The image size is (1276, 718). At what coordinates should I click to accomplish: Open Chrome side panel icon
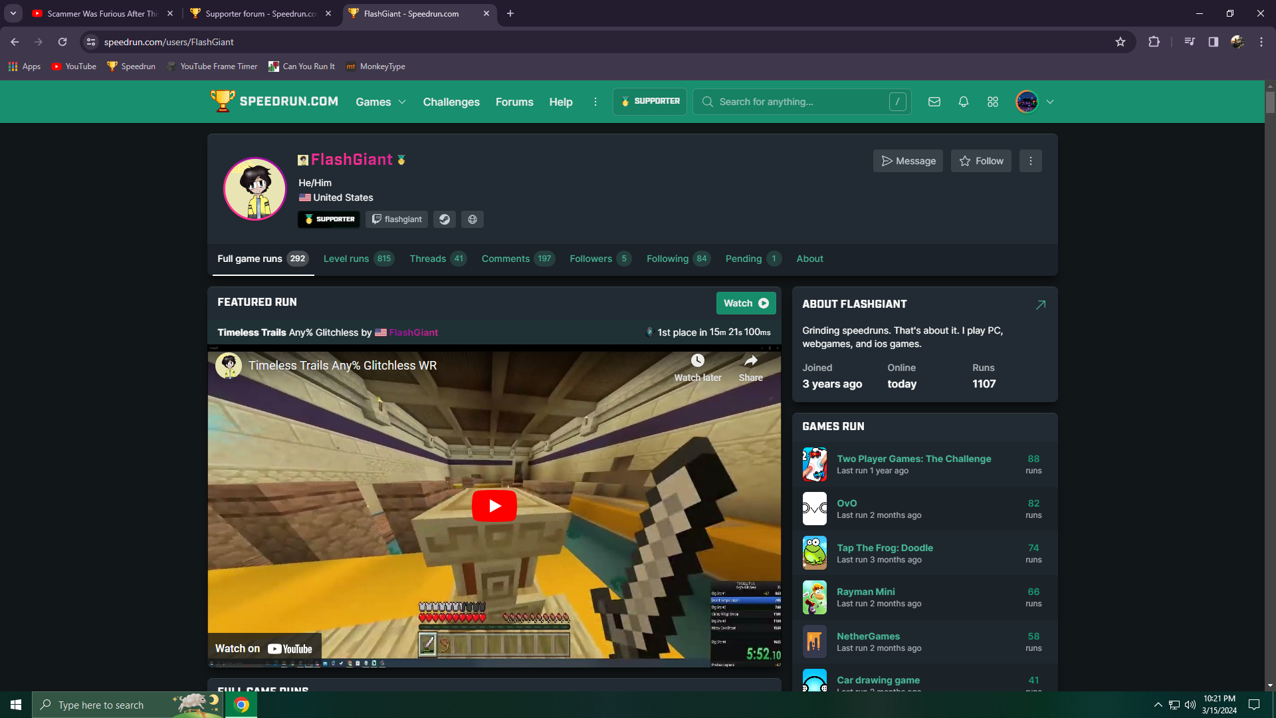pos(1214,42)
